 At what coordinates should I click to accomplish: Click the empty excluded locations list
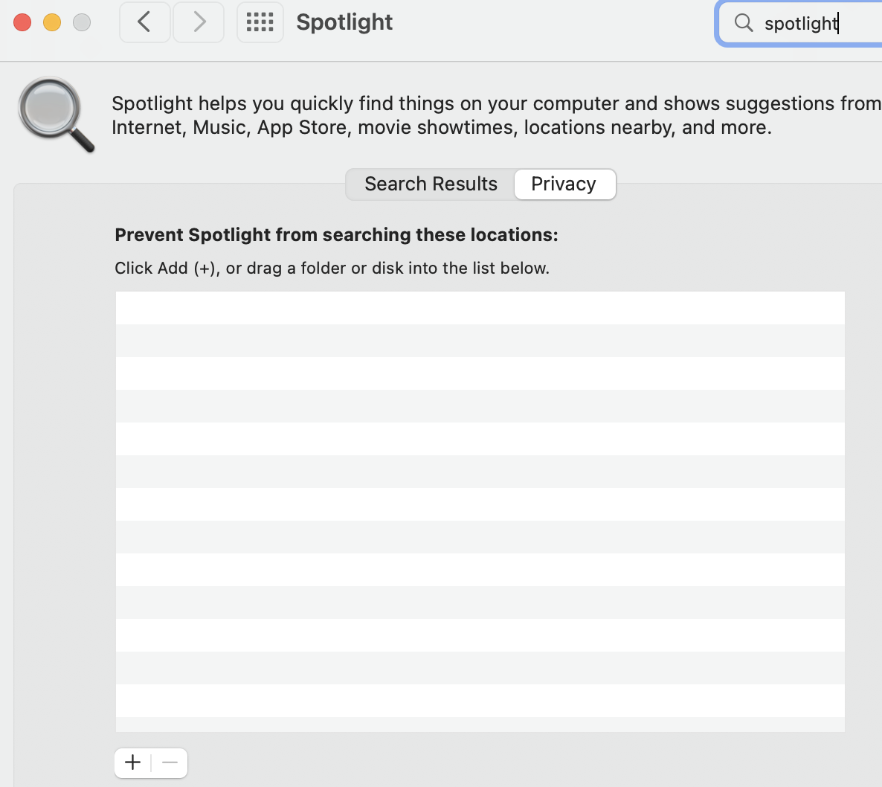[x=480, y=511]
